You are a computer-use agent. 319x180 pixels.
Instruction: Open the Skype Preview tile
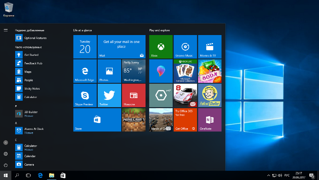pos(85,96)
